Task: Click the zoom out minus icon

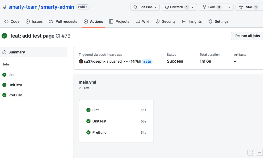Action: click(x=260, y=152)
